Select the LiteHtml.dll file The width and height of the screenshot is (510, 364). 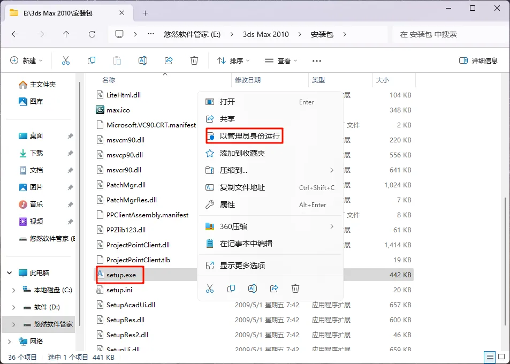[x=124, y=95]
